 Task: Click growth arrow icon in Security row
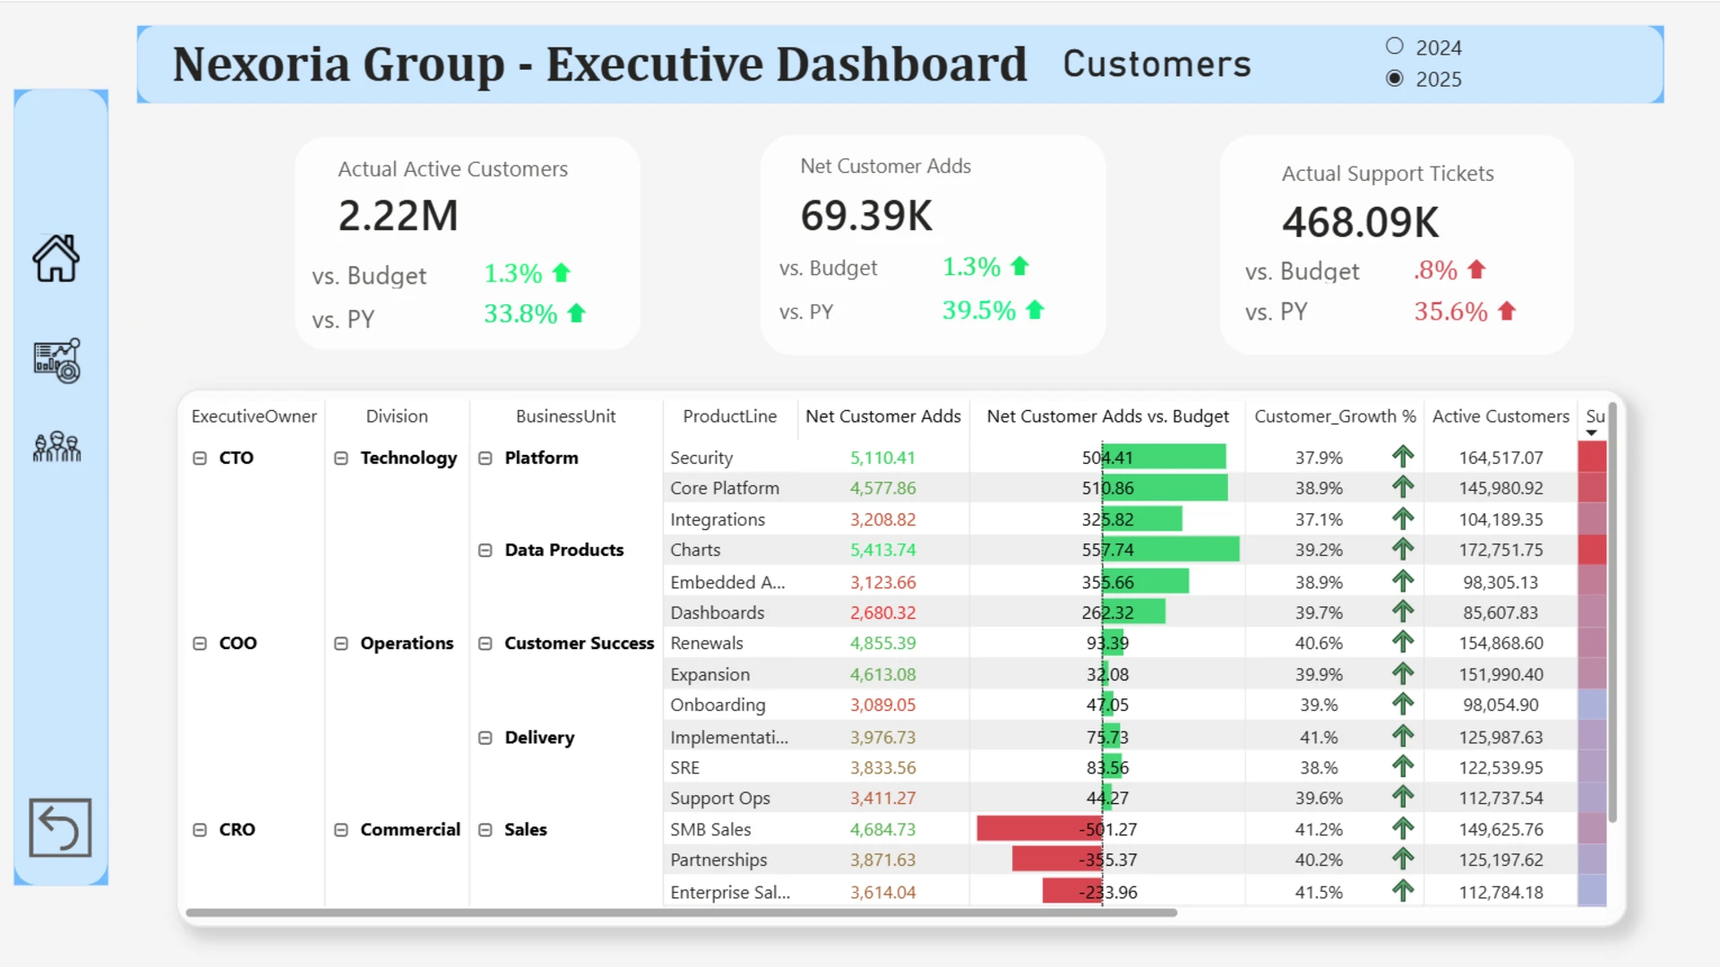pyautogui.click(x=1403, y=457)
